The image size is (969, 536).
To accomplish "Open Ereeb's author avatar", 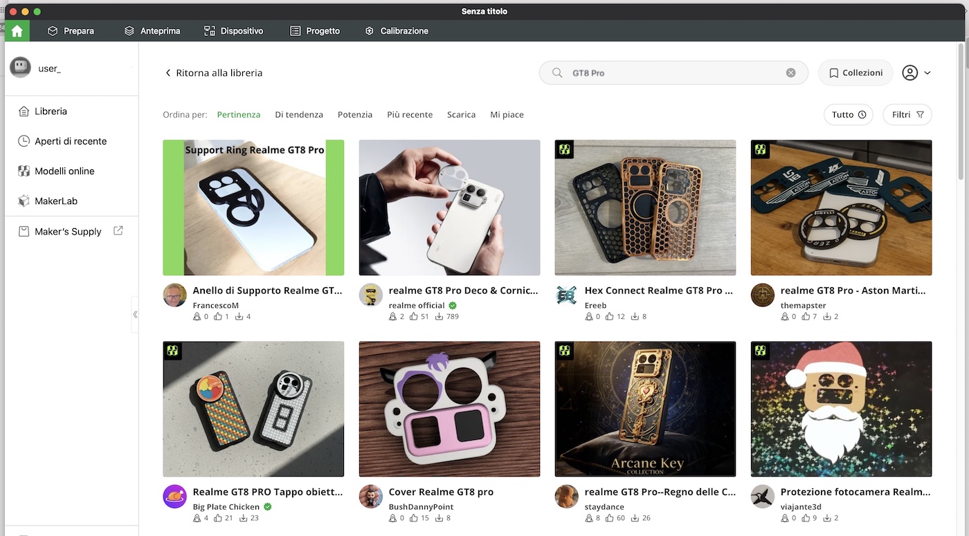I will click(x=566, y=295).
